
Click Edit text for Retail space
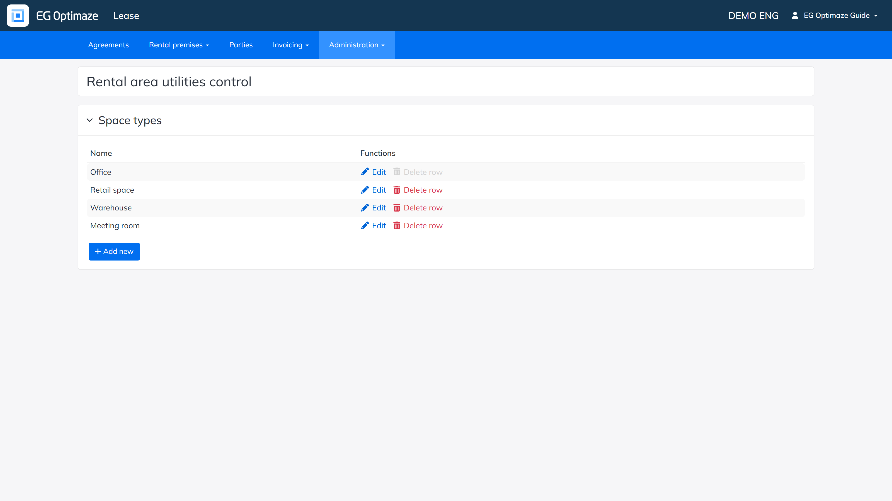tap(379, 190)
